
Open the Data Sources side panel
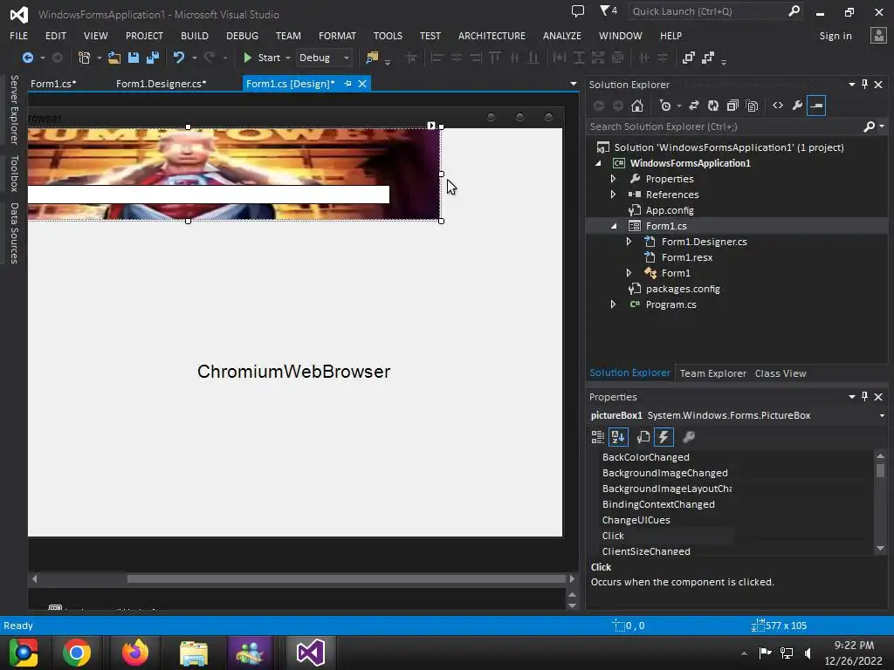(14, 233)
